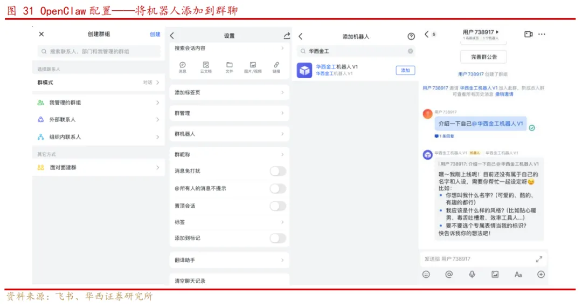This screenshot has height=307, width=582.
Task: Click the share icon in 设置 header
Action: [x=287, y=36]
